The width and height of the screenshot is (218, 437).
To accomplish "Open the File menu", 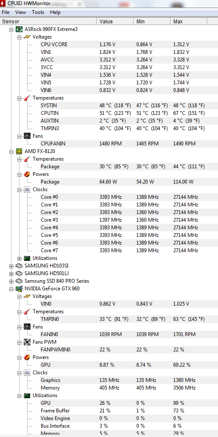I will [6, 12].
